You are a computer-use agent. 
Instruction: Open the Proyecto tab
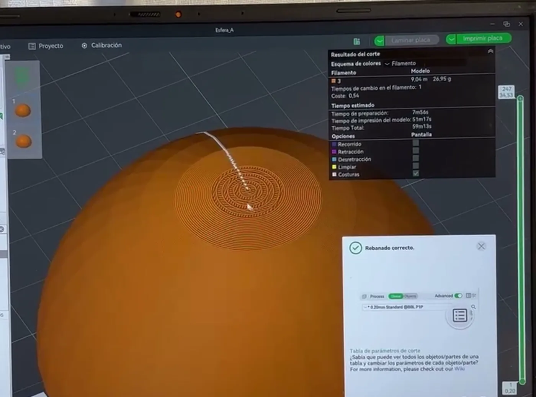click(x=46, y=46)
